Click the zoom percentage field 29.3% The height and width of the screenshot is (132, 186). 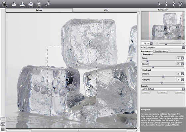coord(146,43)
